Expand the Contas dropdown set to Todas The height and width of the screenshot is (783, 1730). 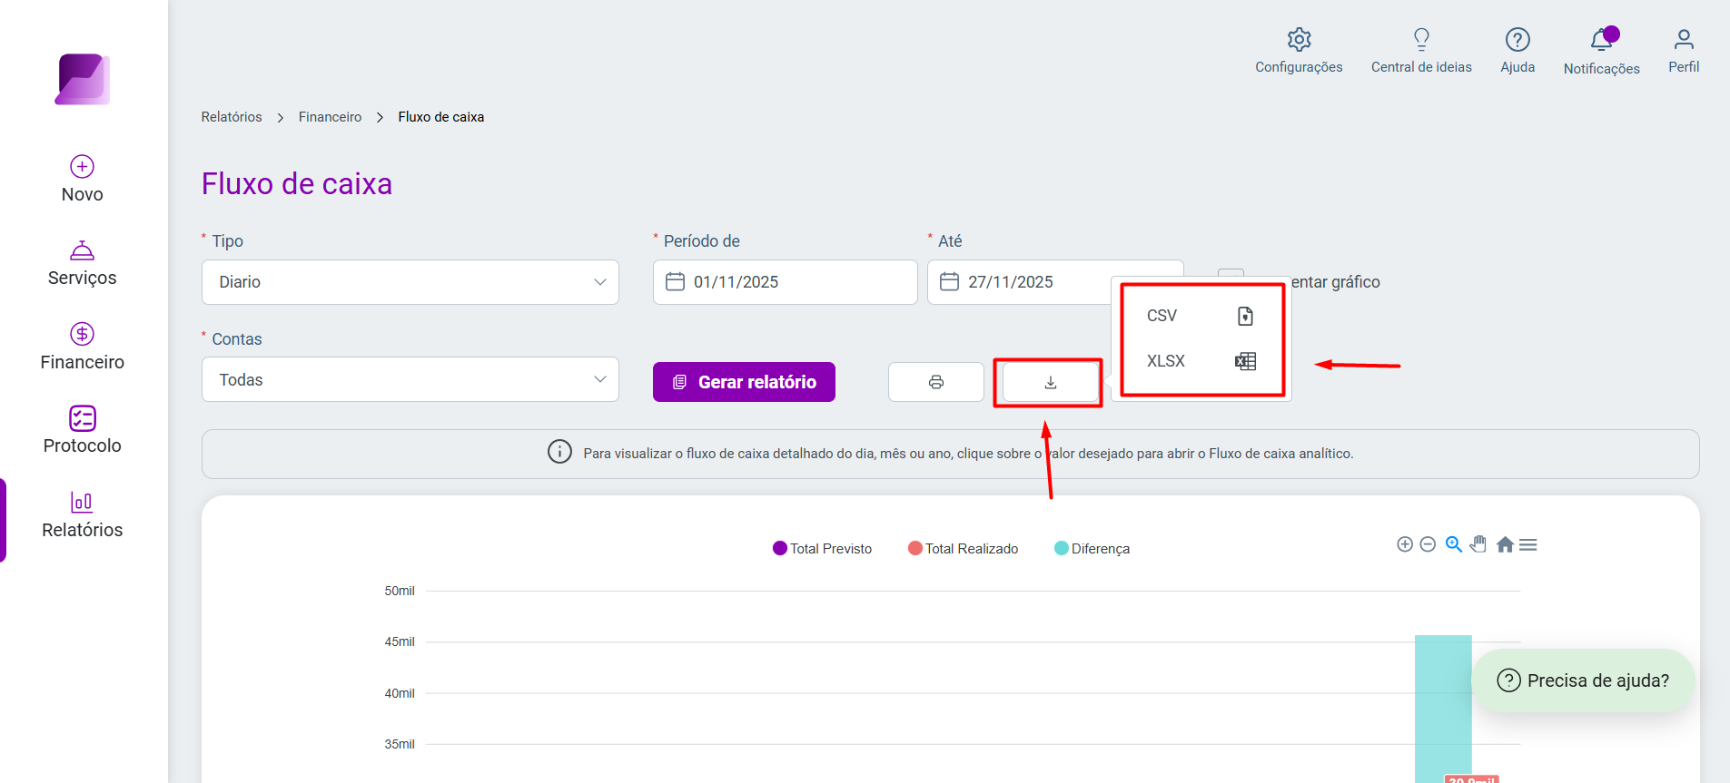point(410,380)
